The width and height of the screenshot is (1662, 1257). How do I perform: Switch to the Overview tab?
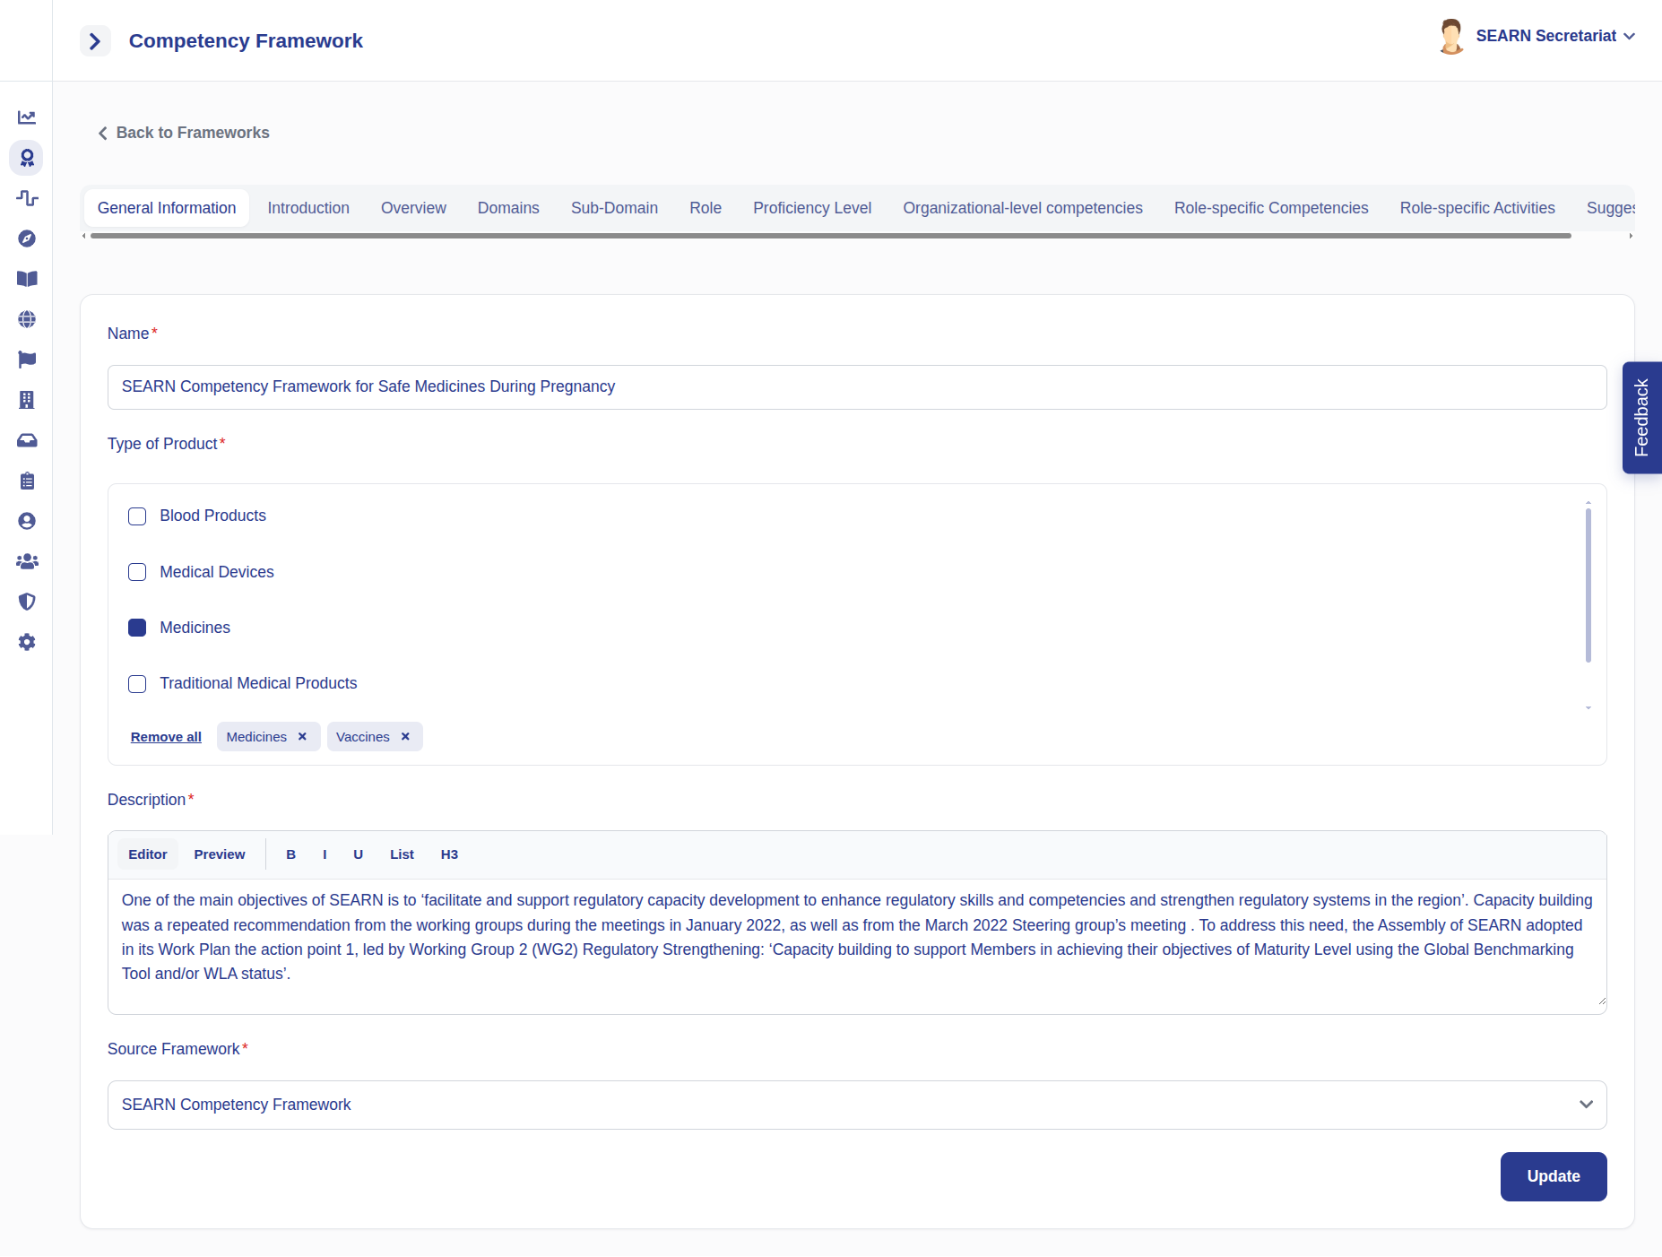pyautogui.click(x=413, y=208)
